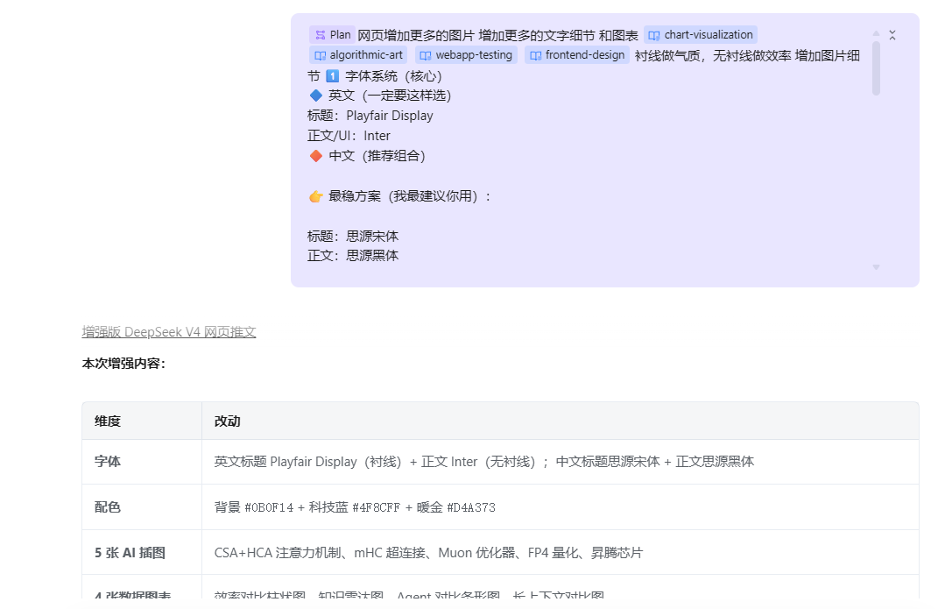Click the 本次增强内容 heading text
Viewport: 945px width, 609px height.
[x=123, y=364]
